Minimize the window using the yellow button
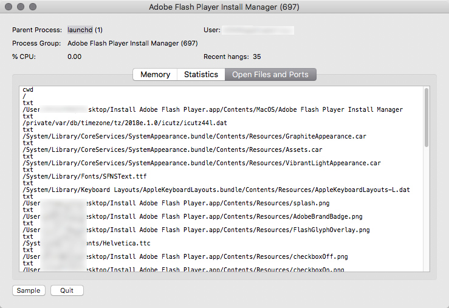 [x=20, y=7]
